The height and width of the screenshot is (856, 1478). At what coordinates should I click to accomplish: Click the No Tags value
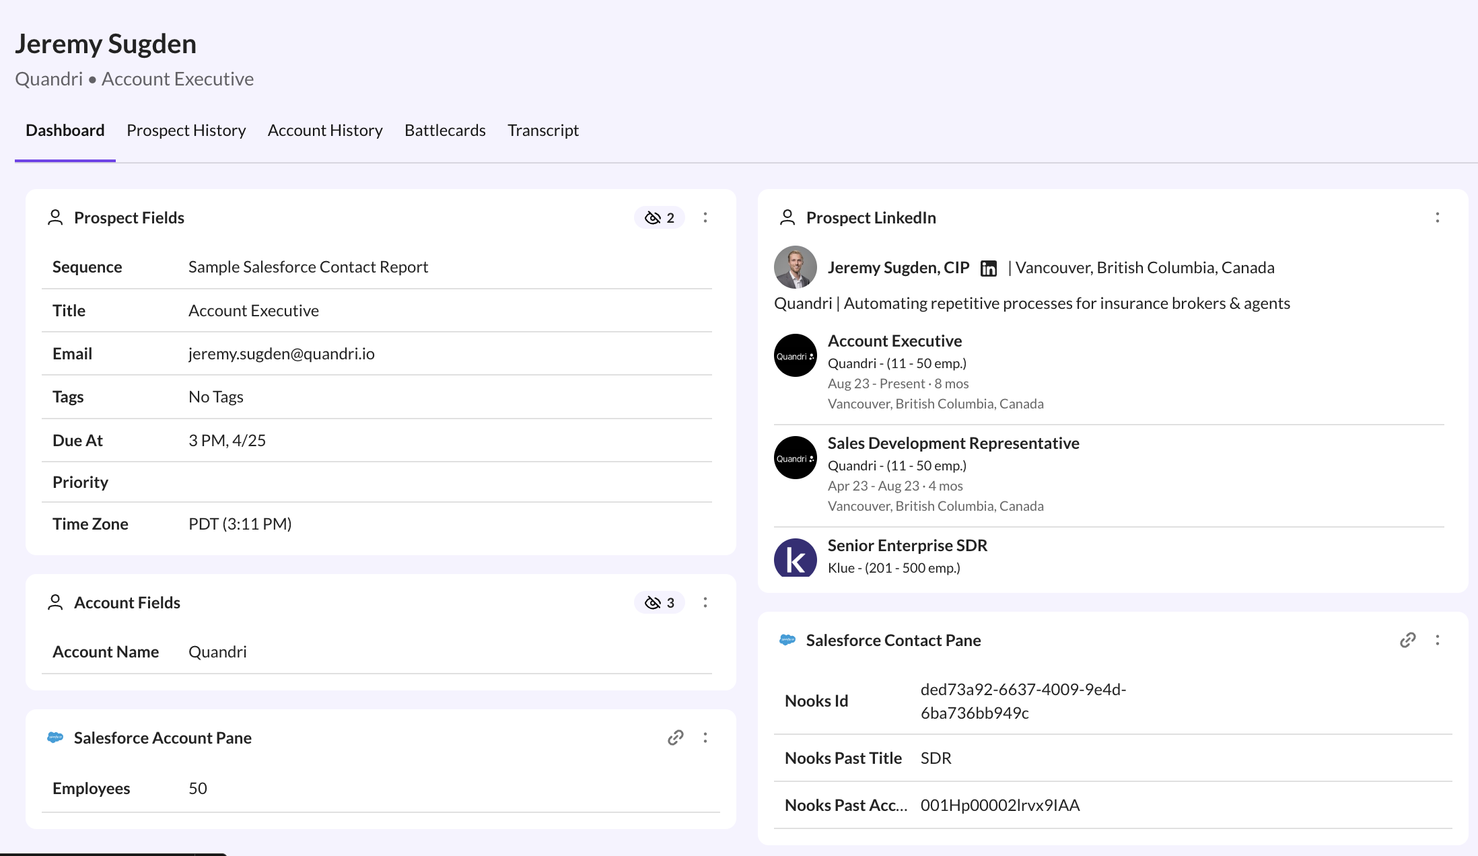pyautogui.click(x=216, y=397)
